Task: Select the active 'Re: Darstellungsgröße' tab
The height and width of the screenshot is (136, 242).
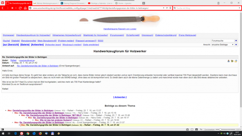Action: coord(19,3)
